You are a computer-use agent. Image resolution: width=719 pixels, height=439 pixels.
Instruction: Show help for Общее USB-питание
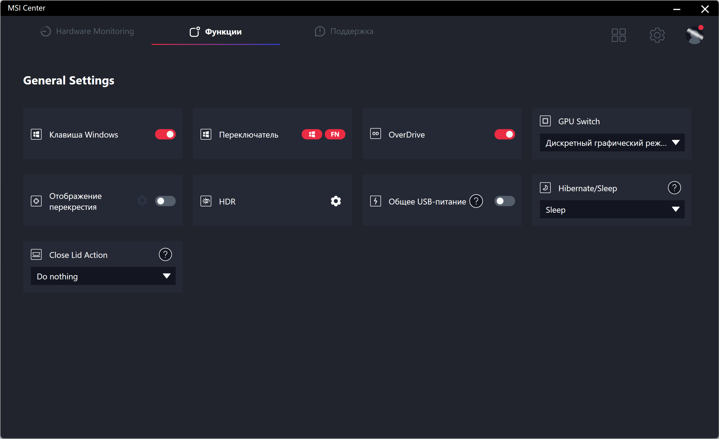click(476, 201)
